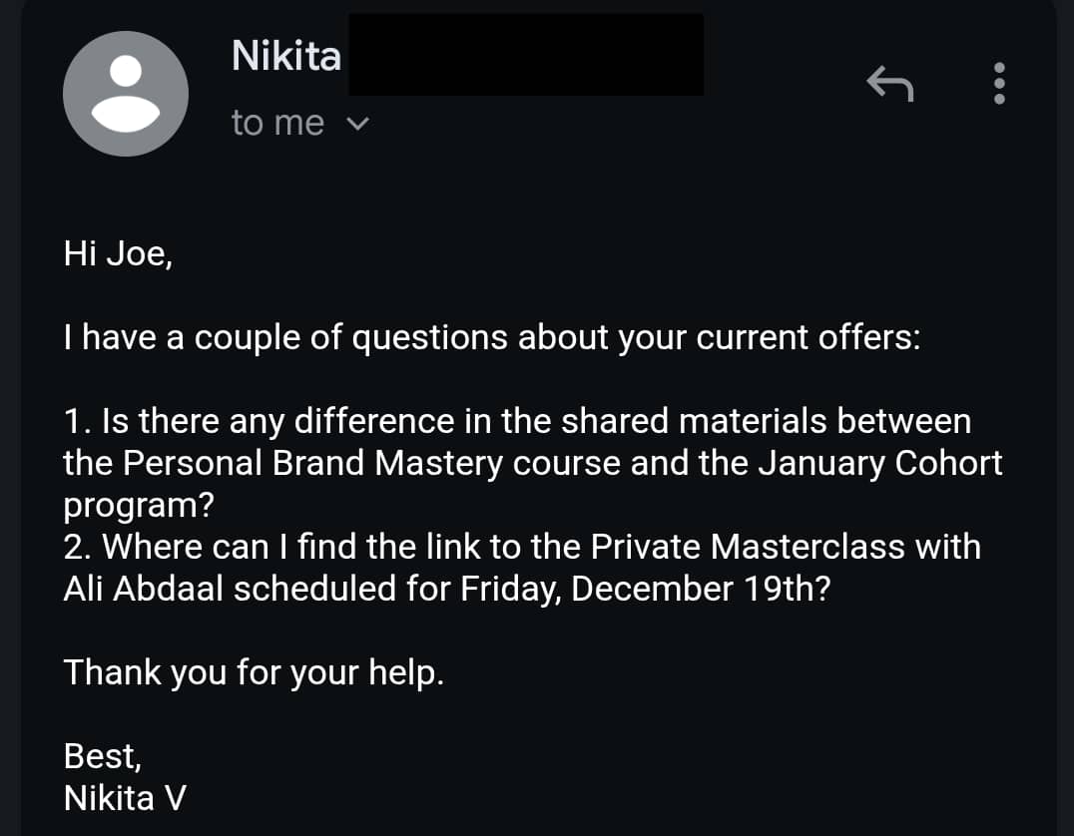The height and width of the screenshot is (836, 1074).
Task: Click the reply arrow icon
Action: click(889, 84)
